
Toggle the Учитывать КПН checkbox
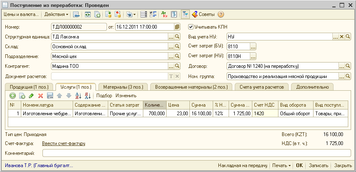pos(191,27)
